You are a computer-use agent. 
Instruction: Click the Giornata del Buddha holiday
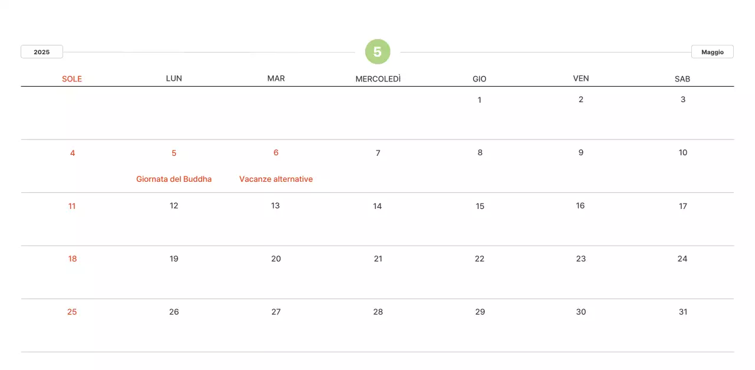pyautogui.click(x=174, y=179)
